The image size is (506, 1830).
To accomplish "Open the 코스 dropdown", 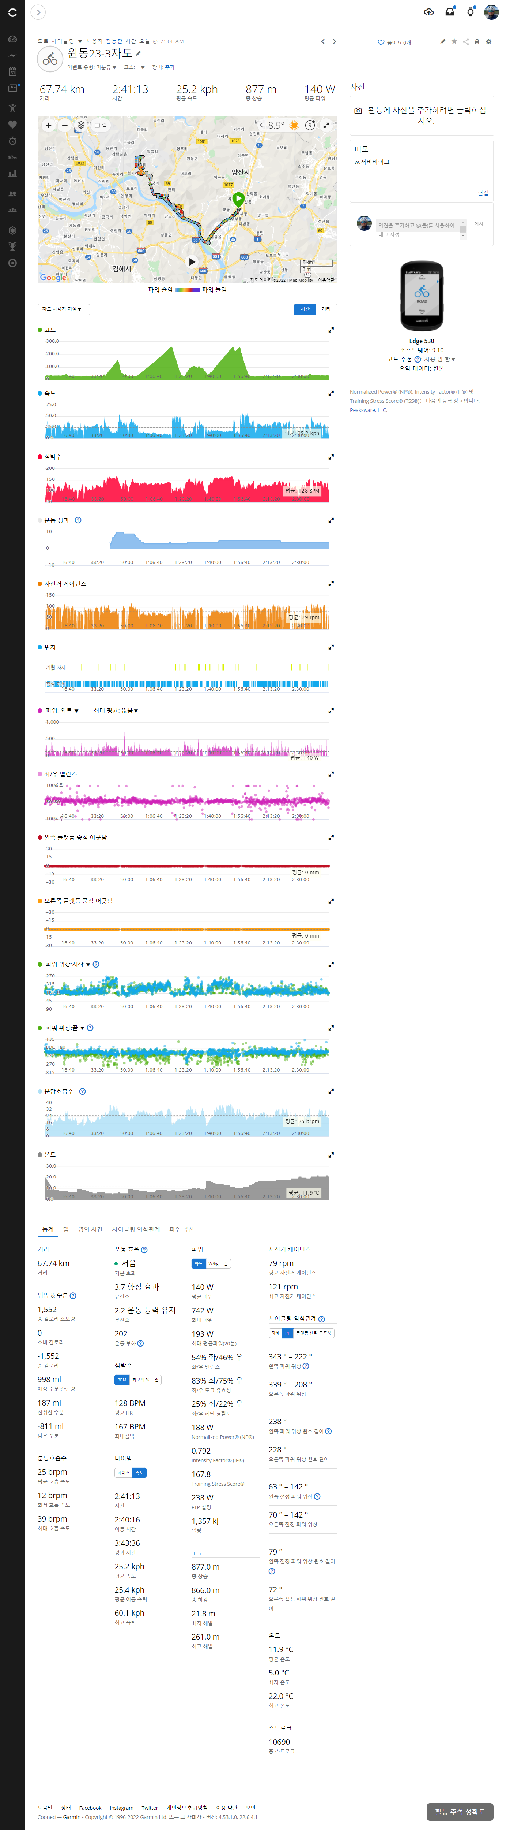I will tap(134, 67).
